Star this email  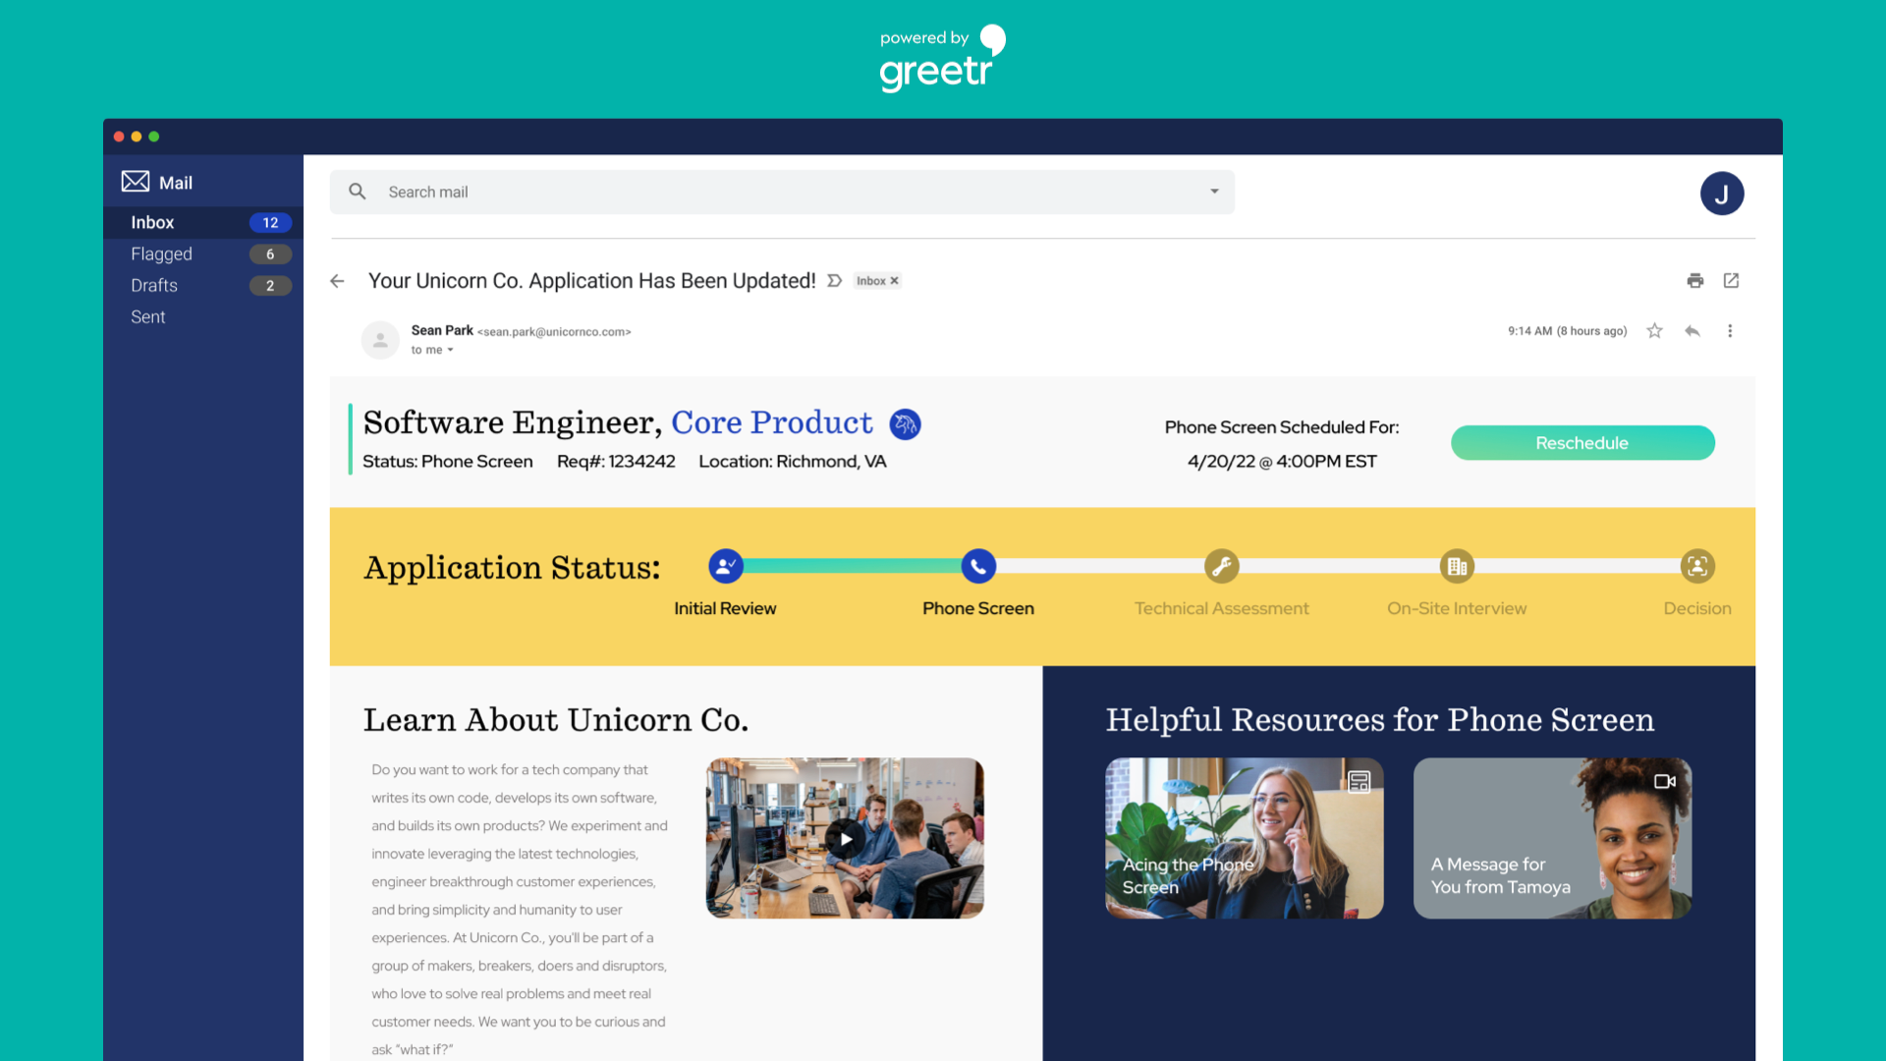coord(1655,331)
